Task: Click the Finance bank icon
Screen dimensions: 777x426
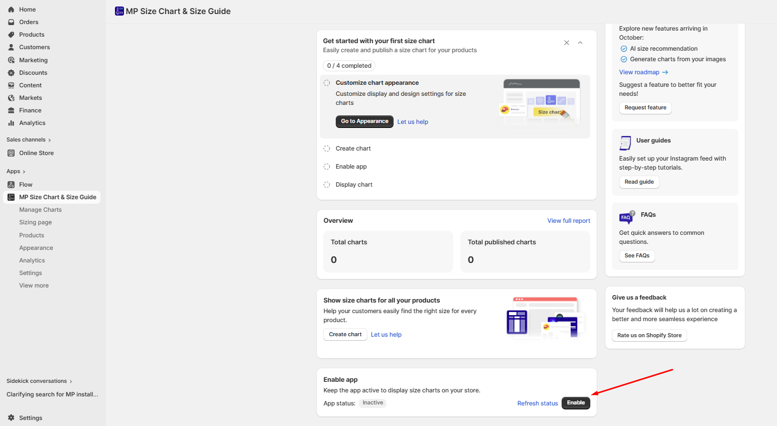Action: tap(11, 110)
